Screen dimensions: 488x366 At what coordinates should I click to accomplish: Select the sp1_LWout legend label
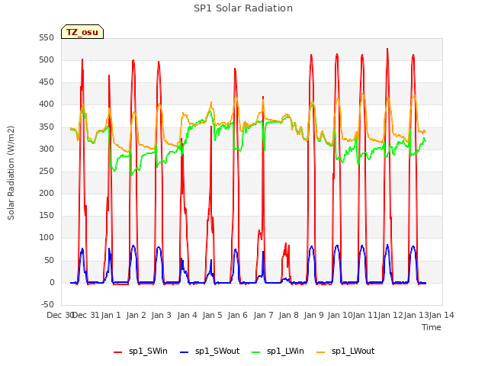pos(353,351)
